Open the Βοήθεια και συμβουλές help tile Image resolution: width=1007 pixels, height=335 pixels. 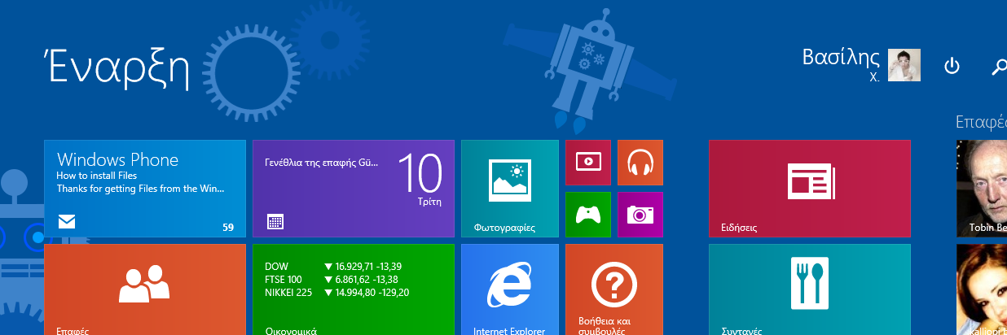[x=614, y=289]
